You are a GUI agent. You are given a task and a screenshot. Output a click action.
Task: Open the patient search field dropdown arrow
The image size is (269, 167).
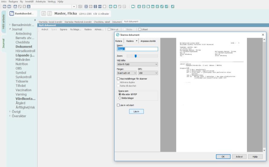click(x=74, y=7)
